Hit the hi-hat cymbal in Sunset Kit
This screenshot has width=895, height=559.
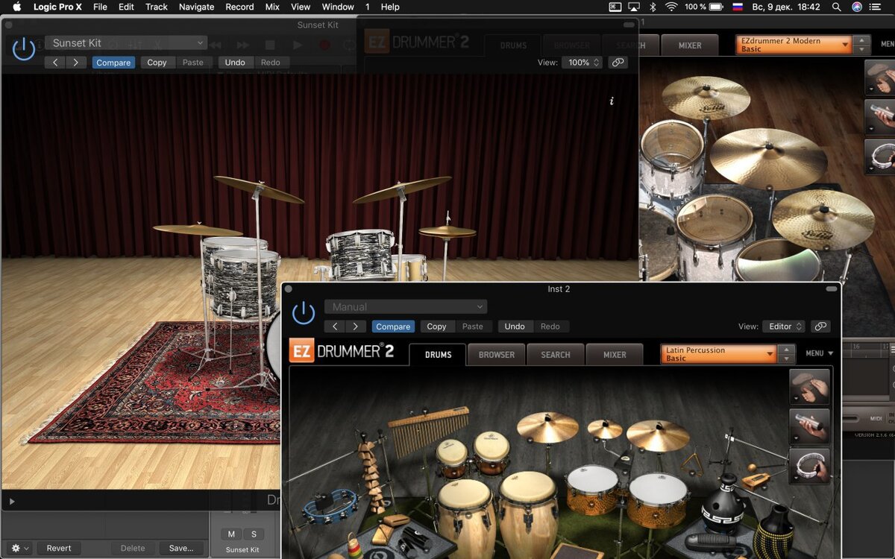pos(447,231)
